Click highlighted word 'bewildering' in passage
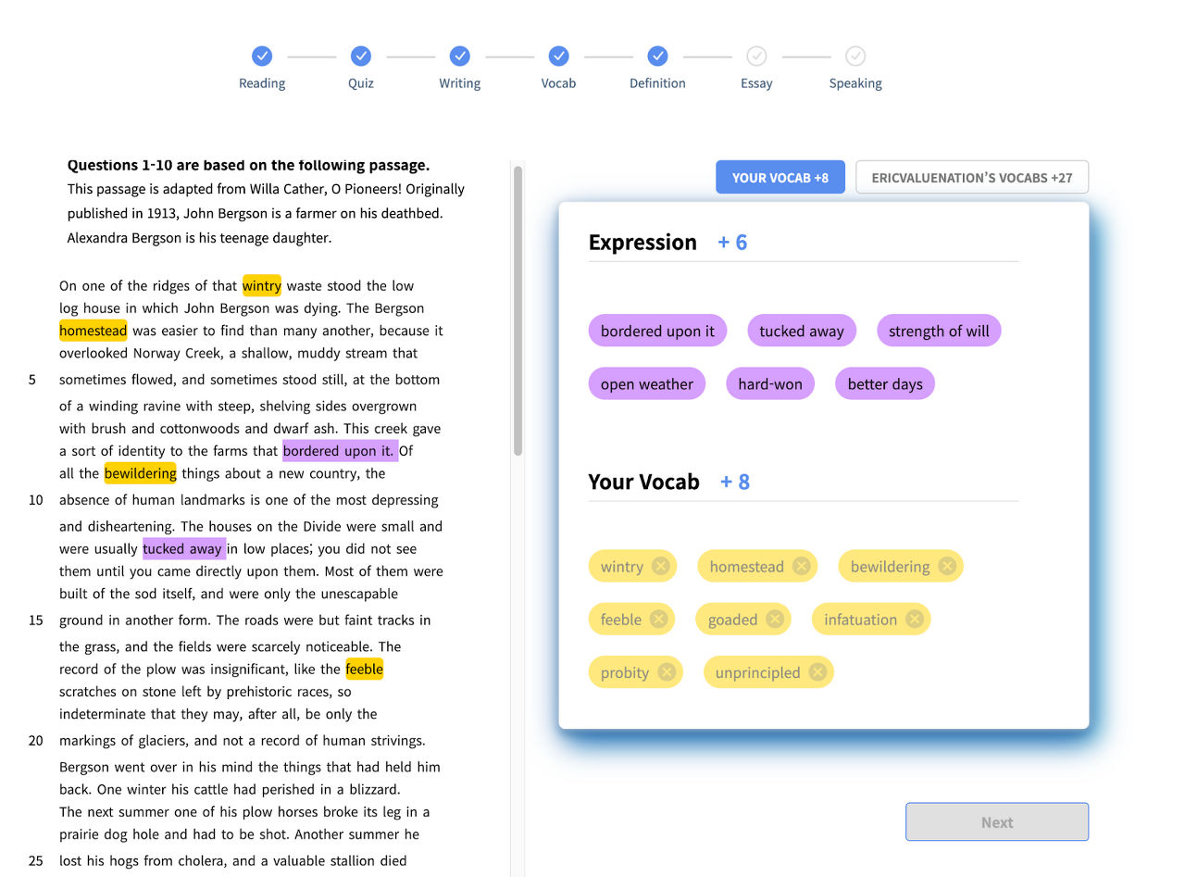Viewport: 1185px width, 877px height. pos(140,473)
